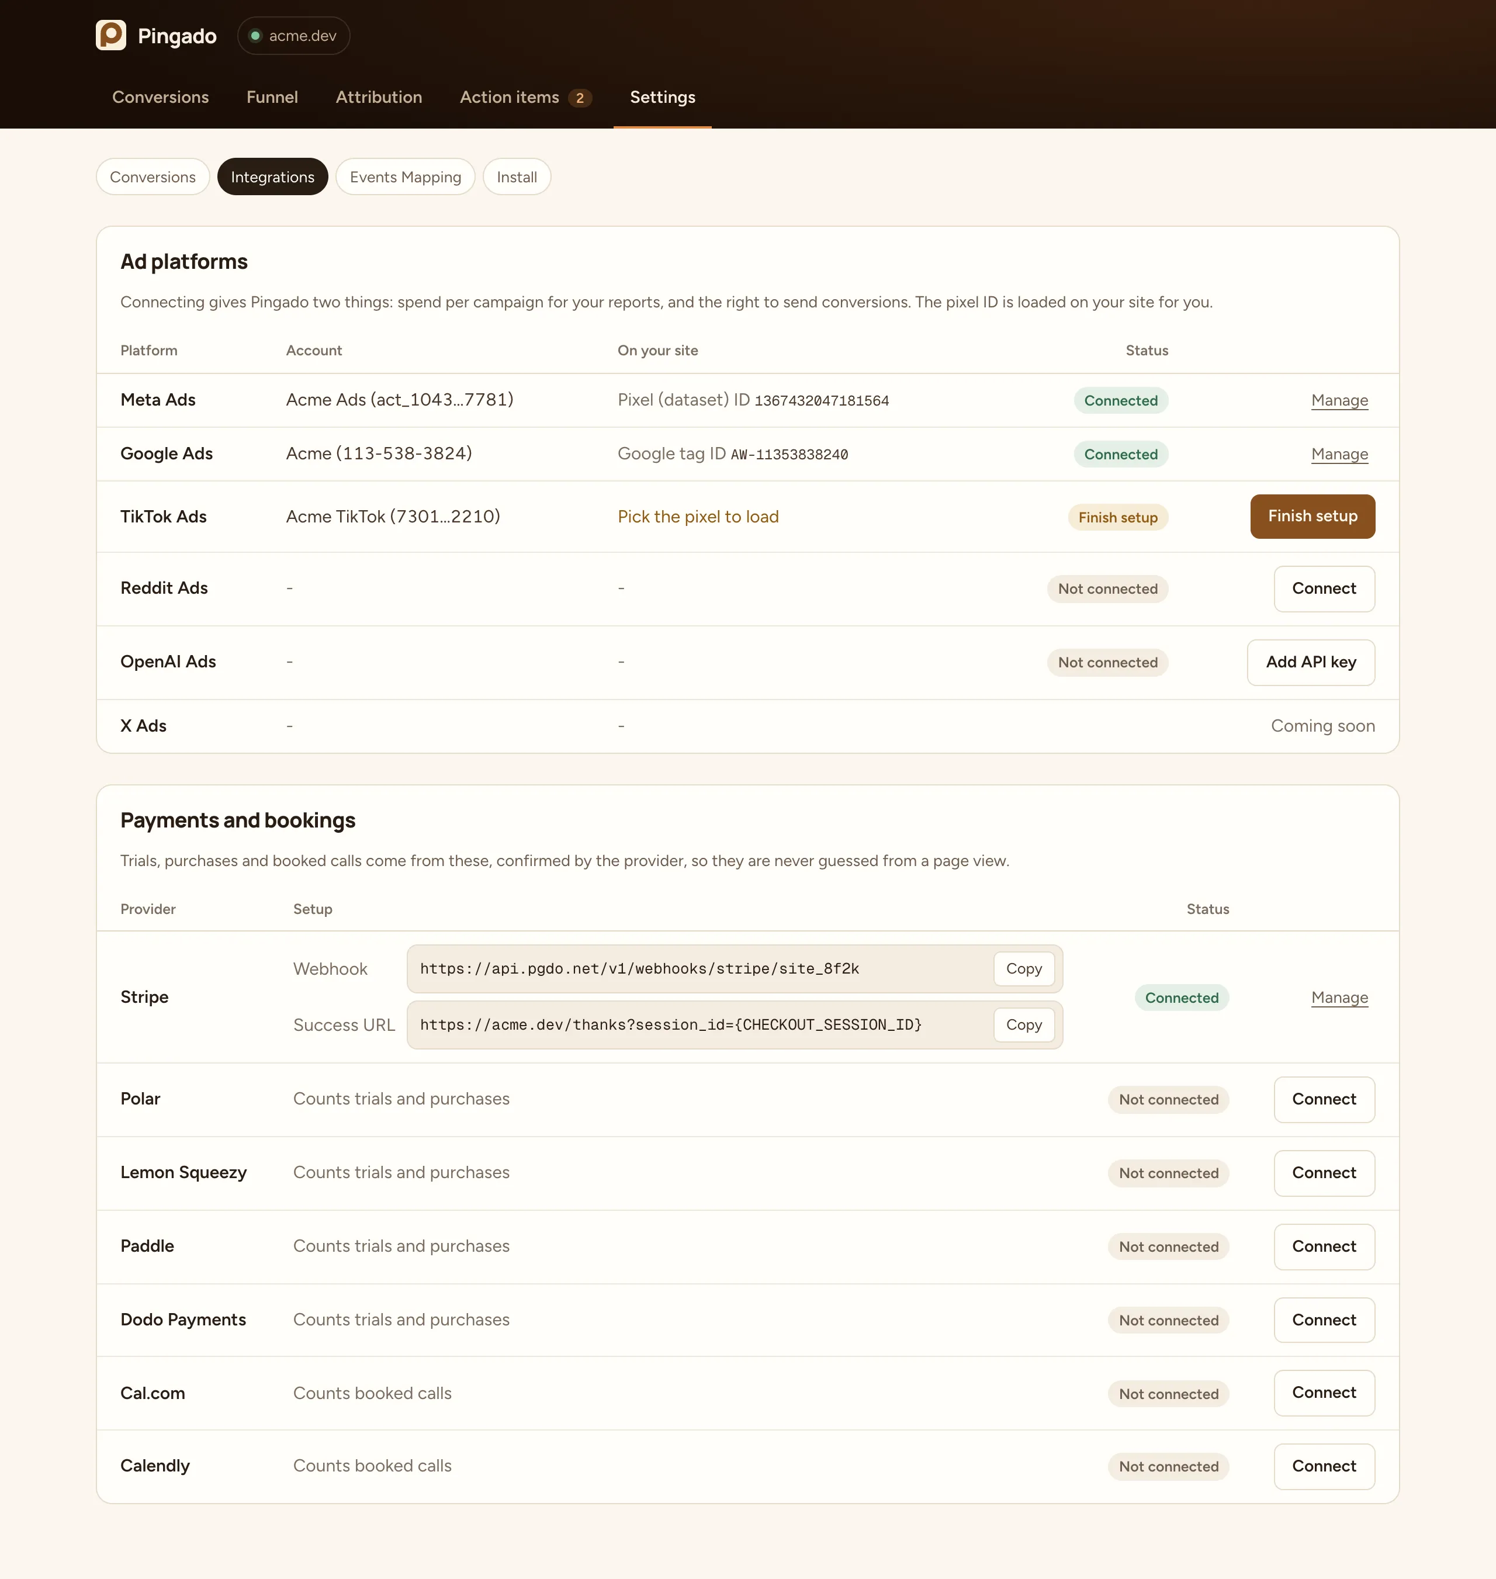Screen dimensions: 1496x1579
Task: Click the Acme TikTok (7301…2210) account
Action: pyautogui.click(x=393, y=517)
